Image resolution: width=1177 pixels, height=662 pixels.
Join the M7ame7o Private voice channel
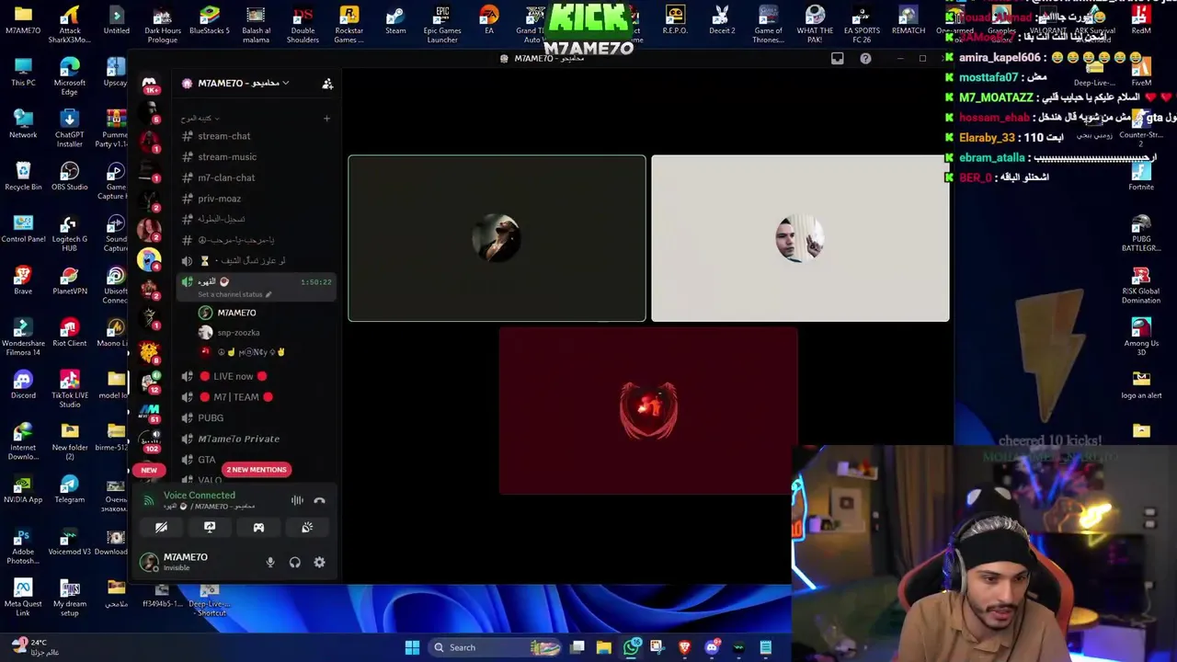coord(238,439)
